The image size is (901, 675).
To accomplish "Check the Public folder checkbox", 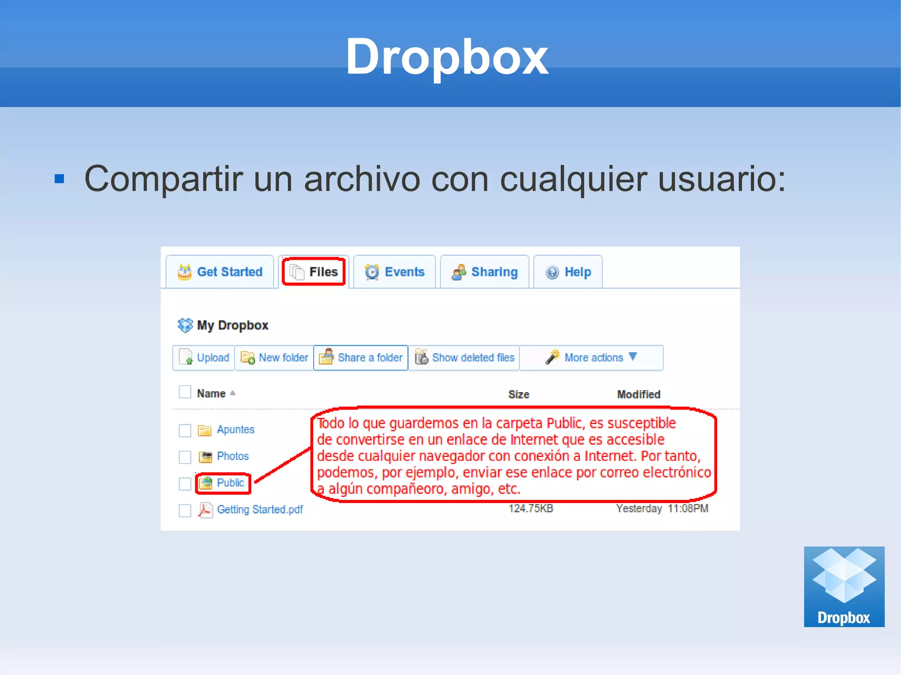I will (185, 484).
